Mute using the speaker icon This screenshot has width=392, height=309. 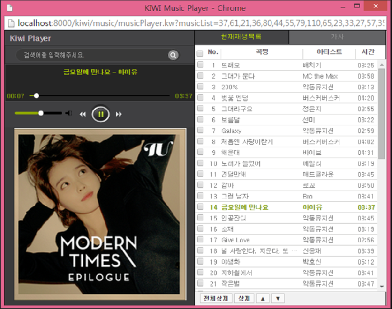click(x=68, y=113)
